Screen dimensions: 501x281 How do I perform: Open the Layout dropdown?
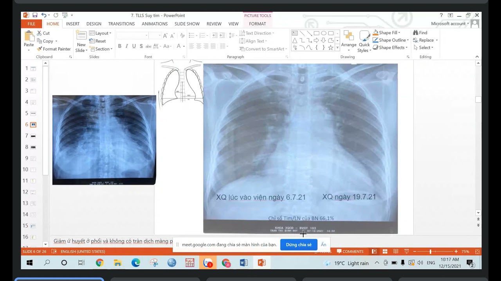pyautogui.click(x=100, y=33)
